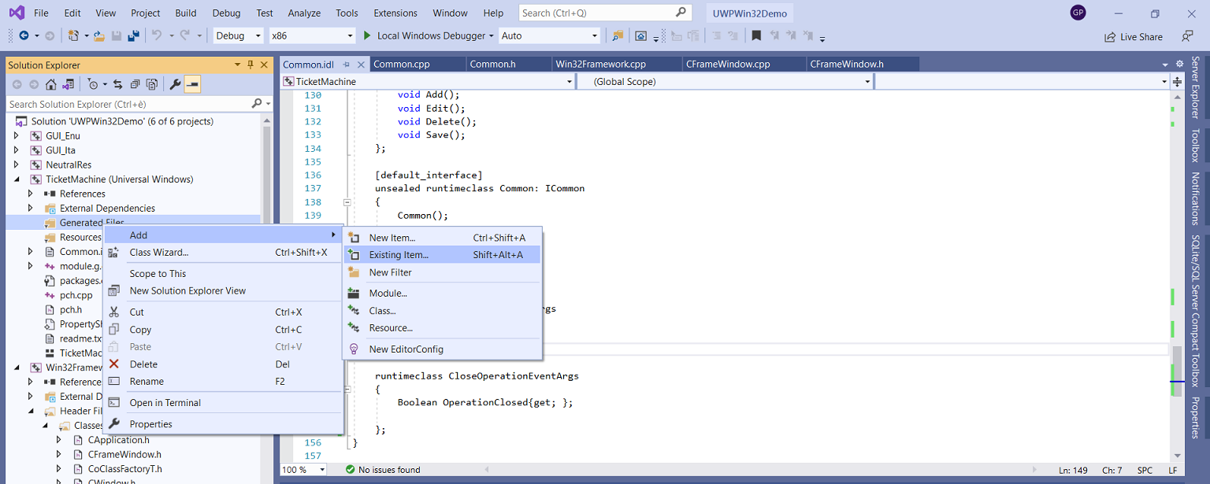Image resolution: width=1210 pixels, height=484 pixels.
Task: Select New Filter in the Add submenu
Action: [x=443, y=272]
